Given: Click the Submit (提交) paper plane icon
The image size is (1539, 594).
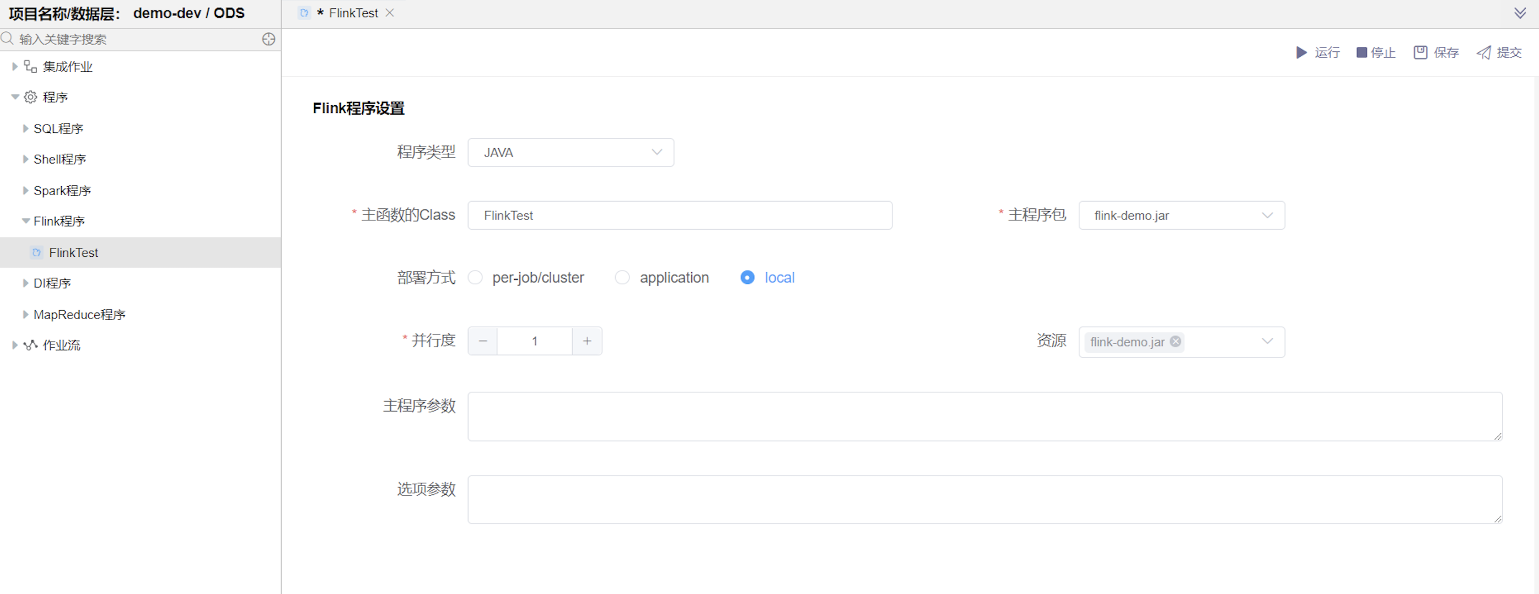Looking at the screenshot, I should click(1483, 52).
